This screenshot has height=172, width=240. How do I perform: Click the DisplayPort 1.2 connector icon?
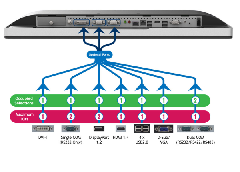click(98, 129)
